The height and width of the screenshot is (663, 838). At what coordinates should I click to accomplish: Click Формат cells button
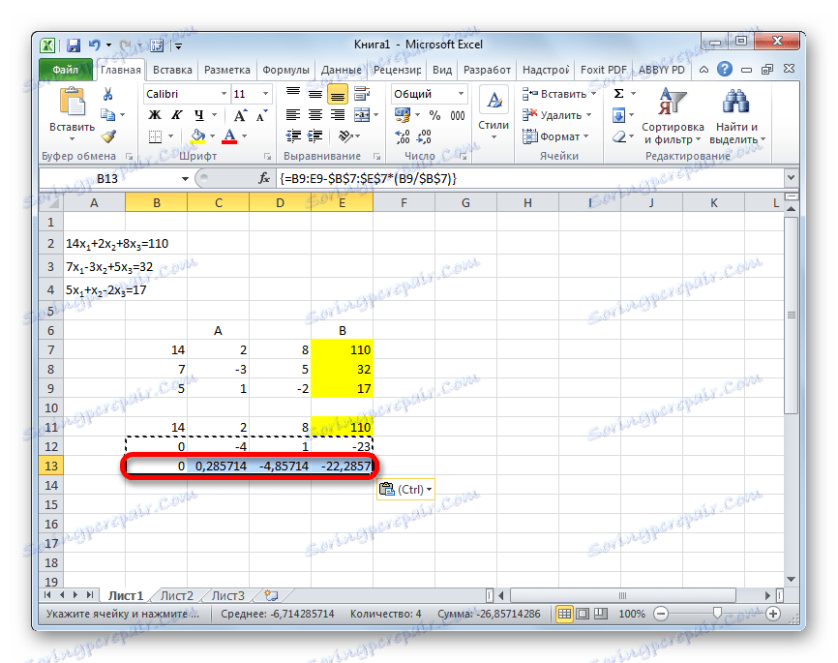(x=555, y=136)
